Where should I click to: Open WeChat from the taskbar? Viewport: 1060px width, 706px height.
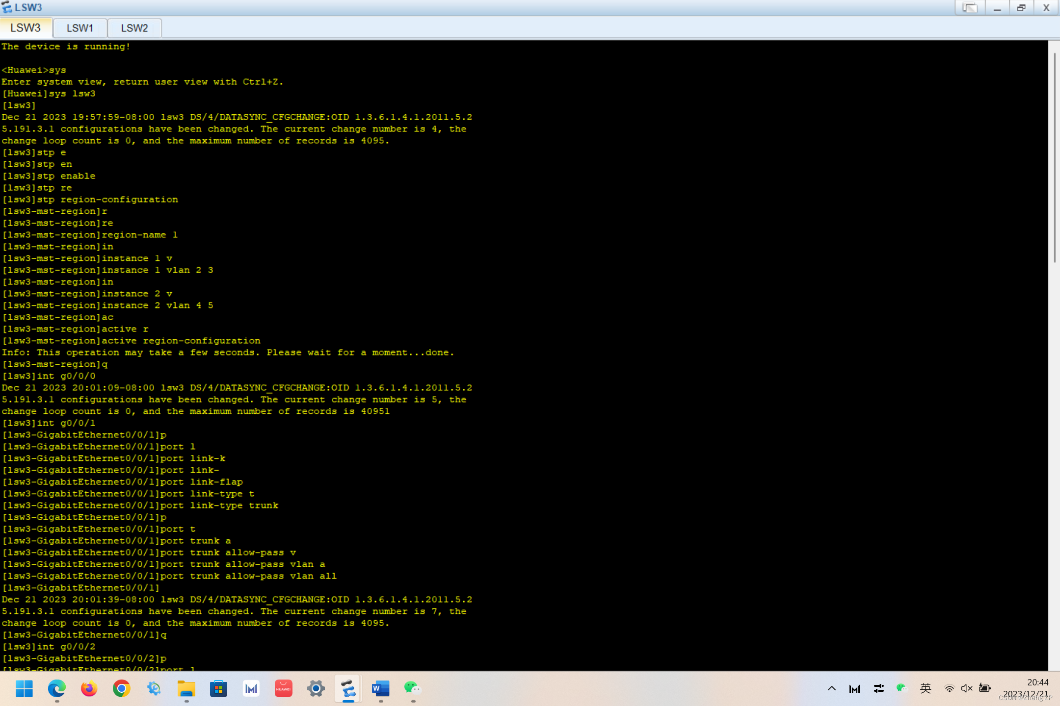pyautogui.click(x=413, y=688)
